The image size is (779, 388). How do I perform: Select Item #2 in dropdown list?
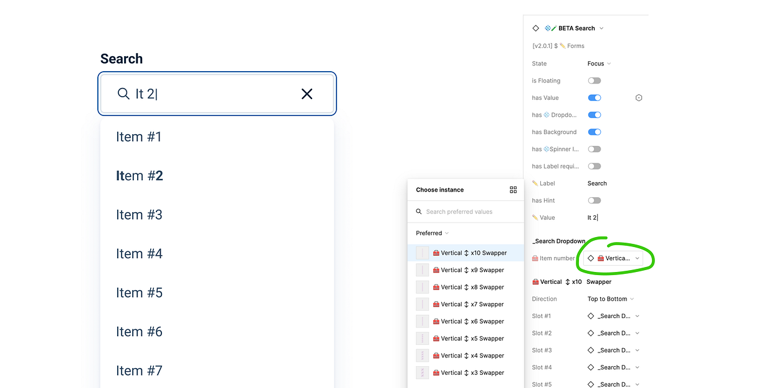click(217, 176)
